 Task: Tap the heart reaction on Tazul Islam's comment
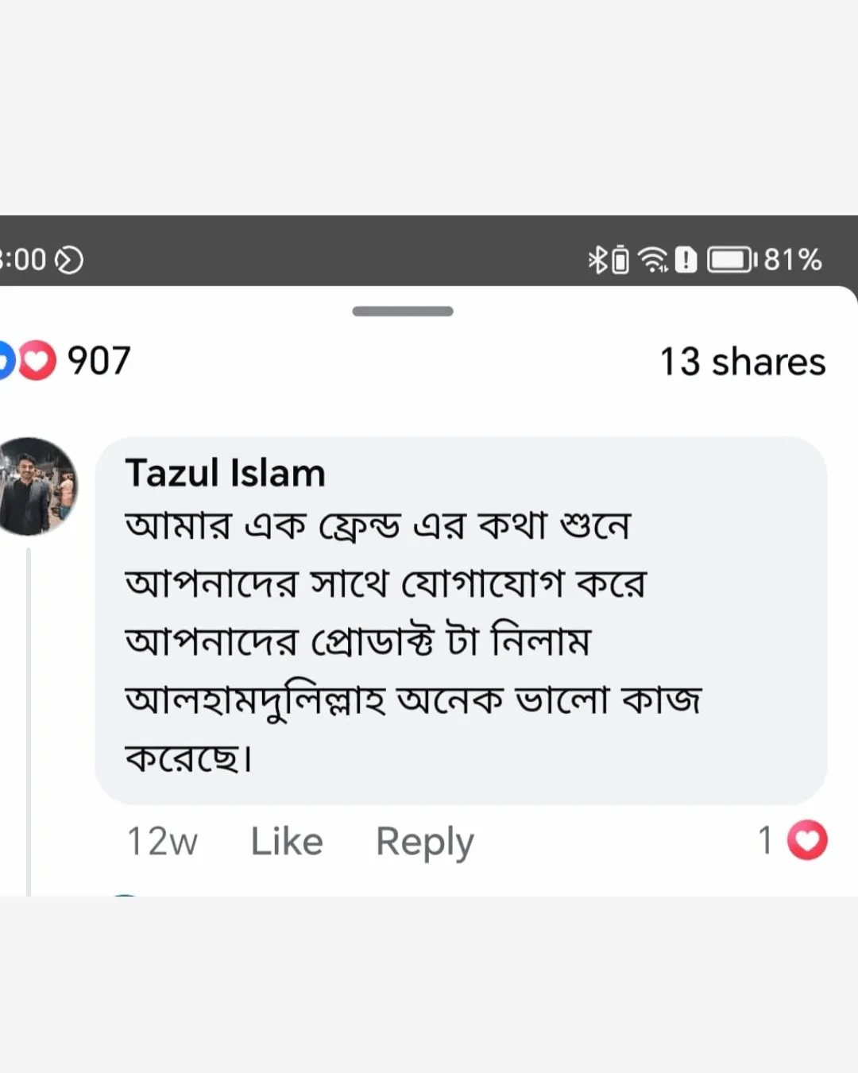pyautogui.click(x=807, y=840)
